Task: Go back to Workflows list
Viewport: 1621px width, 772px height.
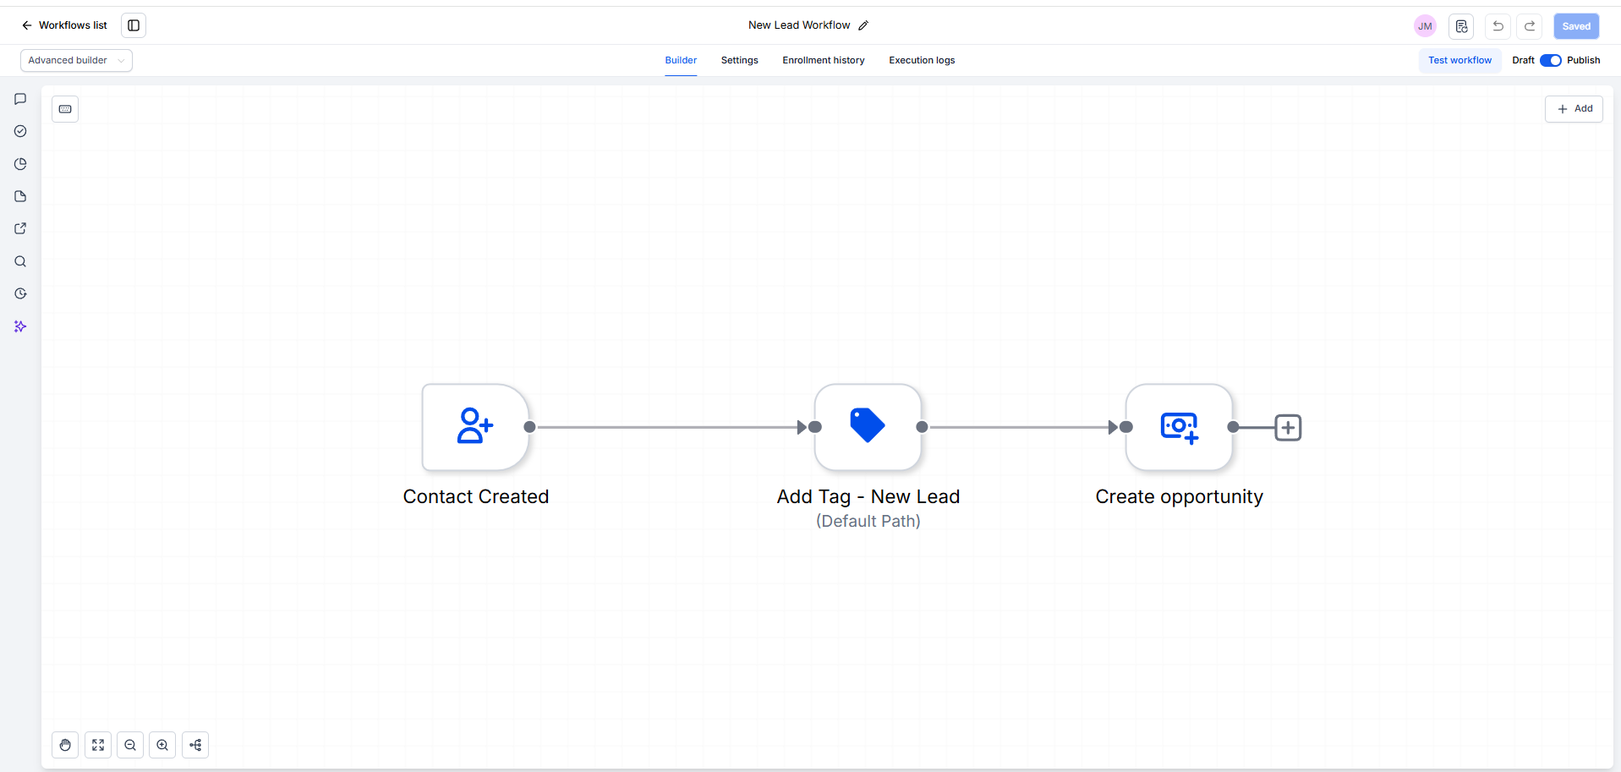Action: pyautogui.click(x=64, y=25)
